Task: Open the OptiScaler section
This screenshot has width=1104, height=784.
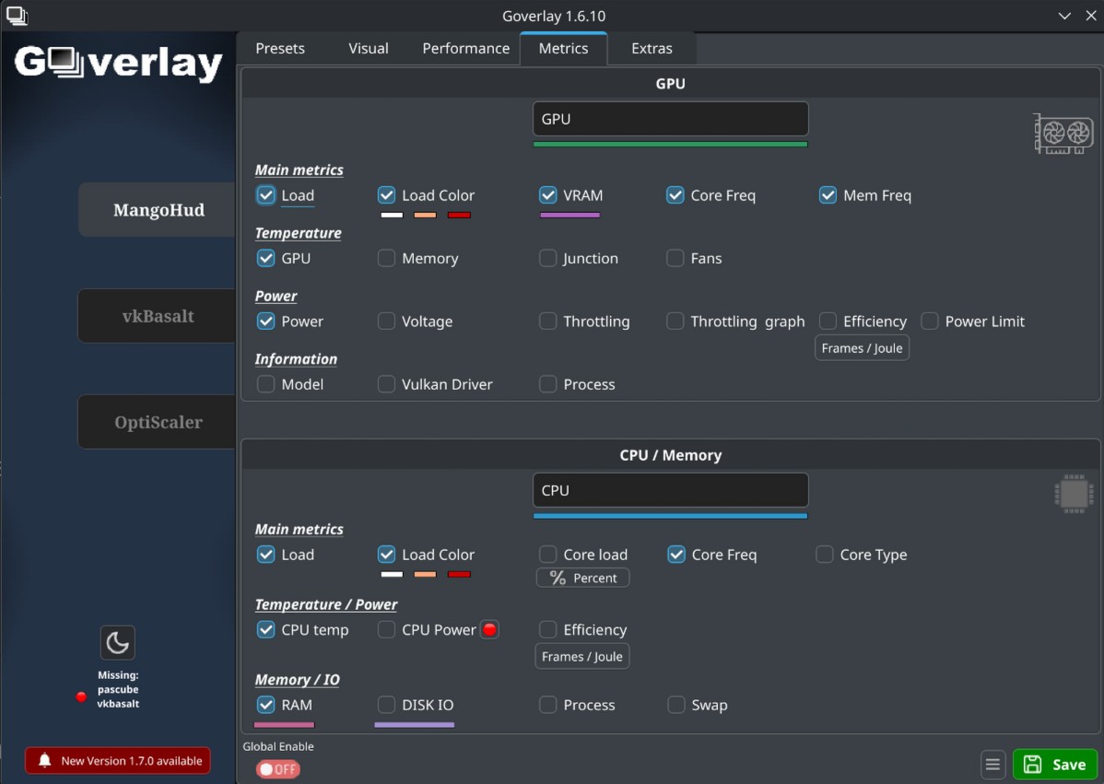Action: pyautogui.click(x=158, y=422)
